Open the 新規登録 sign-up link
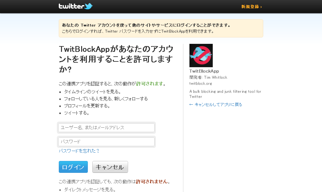The image size is (322, 192). [250, 7]
